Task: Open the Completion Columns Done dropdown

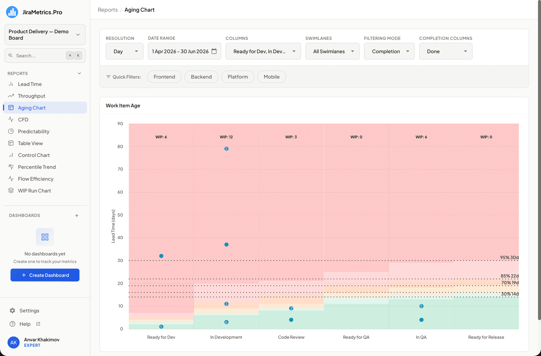Action: click(x=445, y=51)
